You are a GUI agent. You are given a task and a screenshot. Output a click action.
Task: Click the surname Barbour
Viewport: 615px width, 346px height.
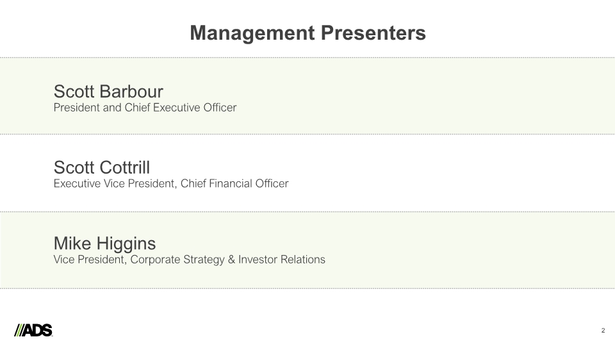[131, 92]
